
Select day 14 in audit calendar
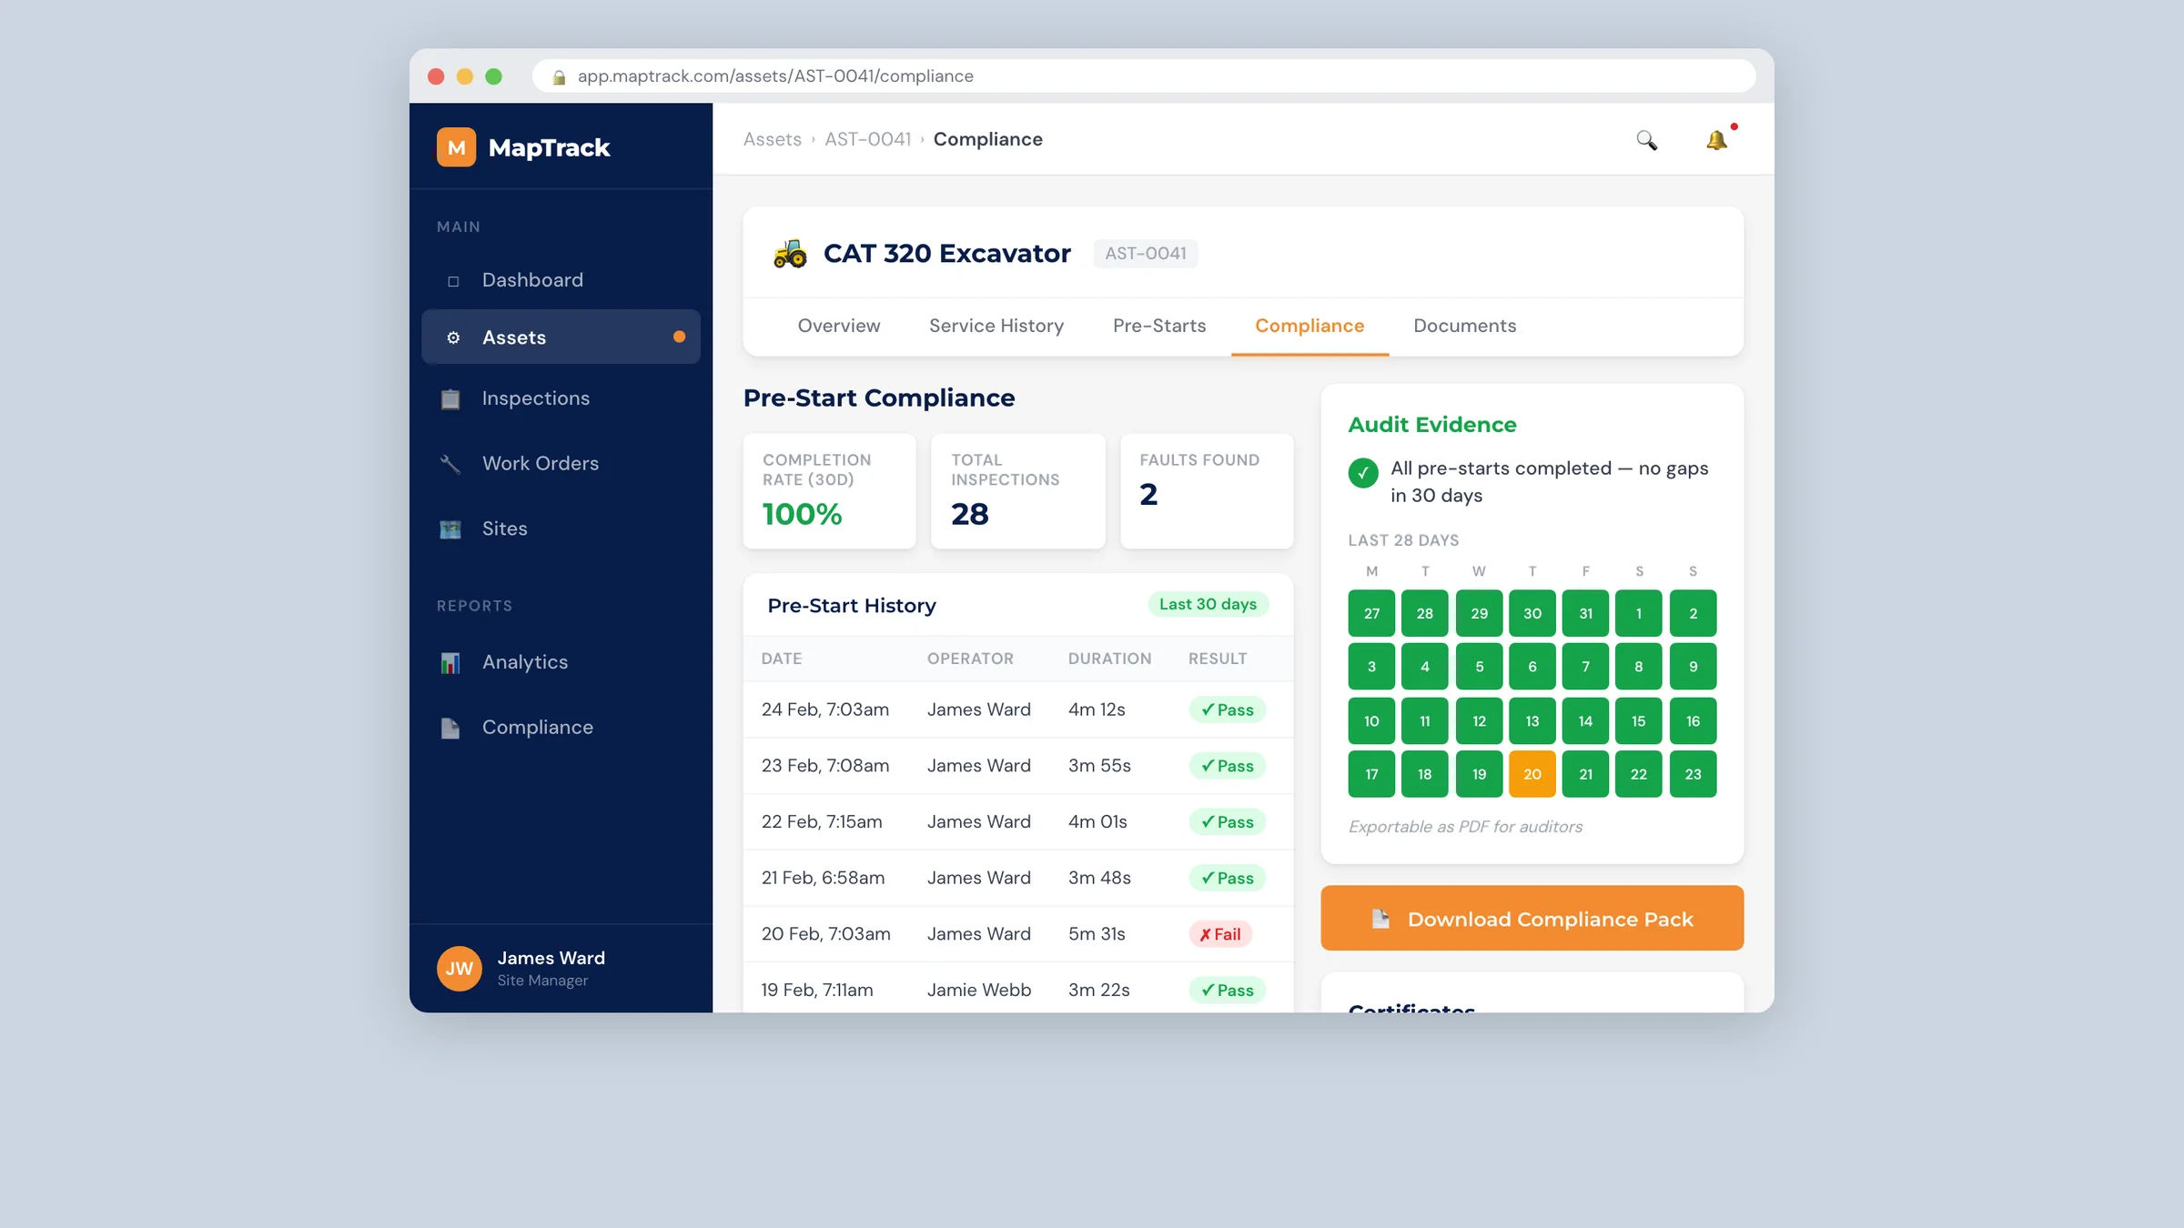point(1585,720)
